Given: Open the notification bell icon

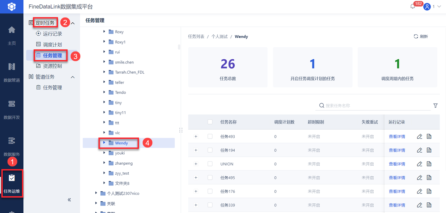Looking at the screenshot, I should pos(413,7).
